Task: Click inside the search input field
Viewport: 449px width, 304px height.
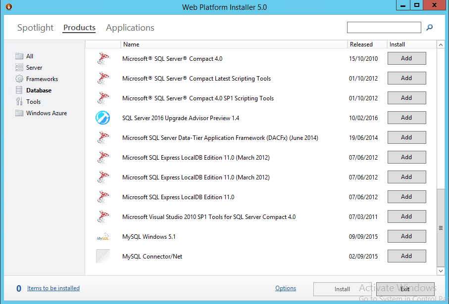Action: pos(384,27)
